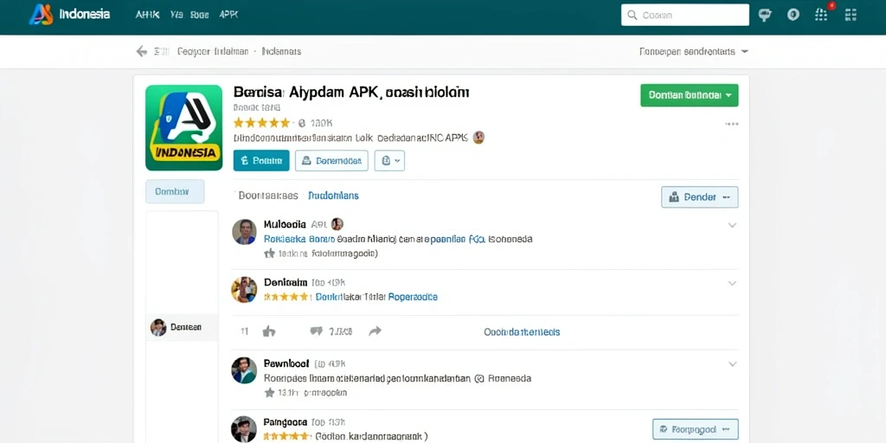Expand the small lock icon dropdown
This screenshot has width=886, height=443.
pos(389,160)
